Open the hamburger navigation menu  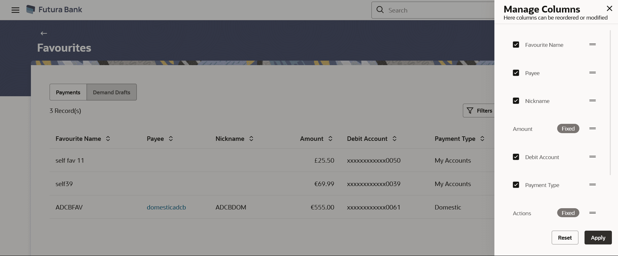point(15,10)
